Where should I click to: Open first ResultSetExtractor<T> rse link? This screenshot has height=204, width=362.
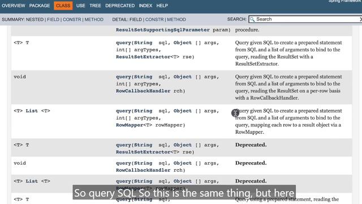148,57
